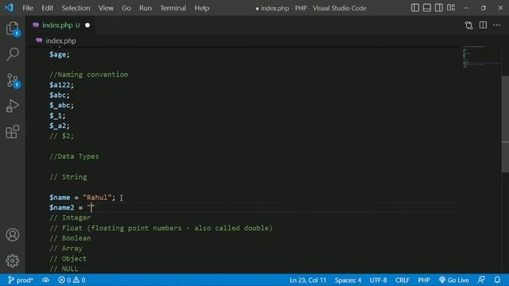
Task: Click the line $name = "Rahul";
Action: coord(82,198)
